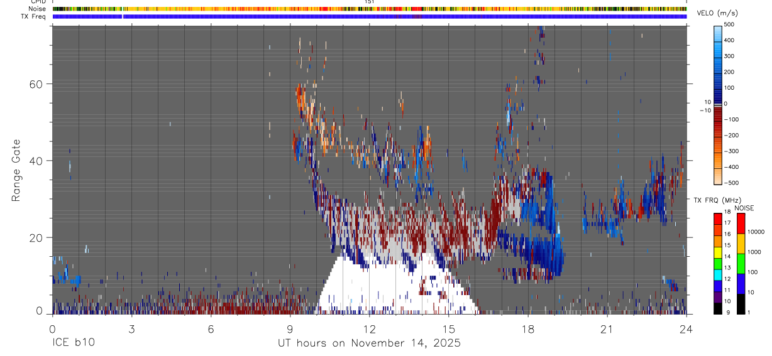Click the black segment of the NOISE color bar
Image resolution: width=772 pixels, height=356 pixels.
click(x=741, y=304)
